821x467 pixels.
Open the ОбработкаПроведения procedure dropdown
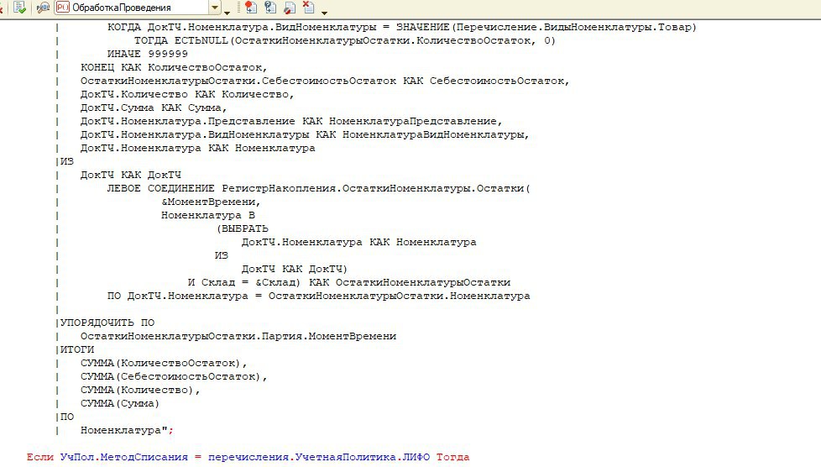click(215, 8)
